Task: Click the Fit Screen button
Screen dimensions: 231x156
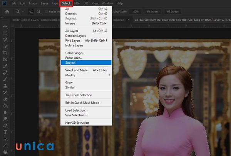Action: pos(152,11)
